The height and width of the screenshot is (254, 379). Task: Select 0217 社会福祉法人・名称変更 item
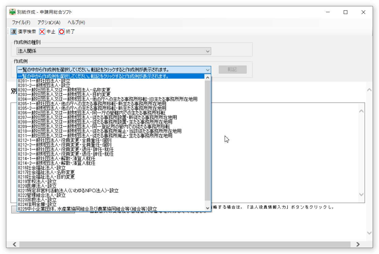[x=46, y=172]
